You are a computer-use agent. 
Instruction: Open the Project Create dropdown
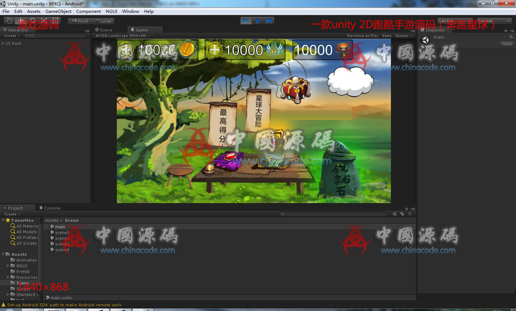12,214
